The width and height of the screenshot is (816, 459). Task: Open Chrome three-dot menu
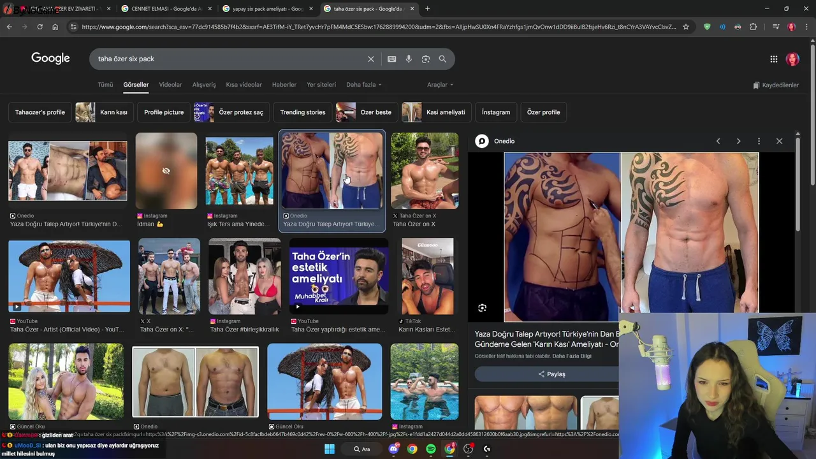point(806,27)
